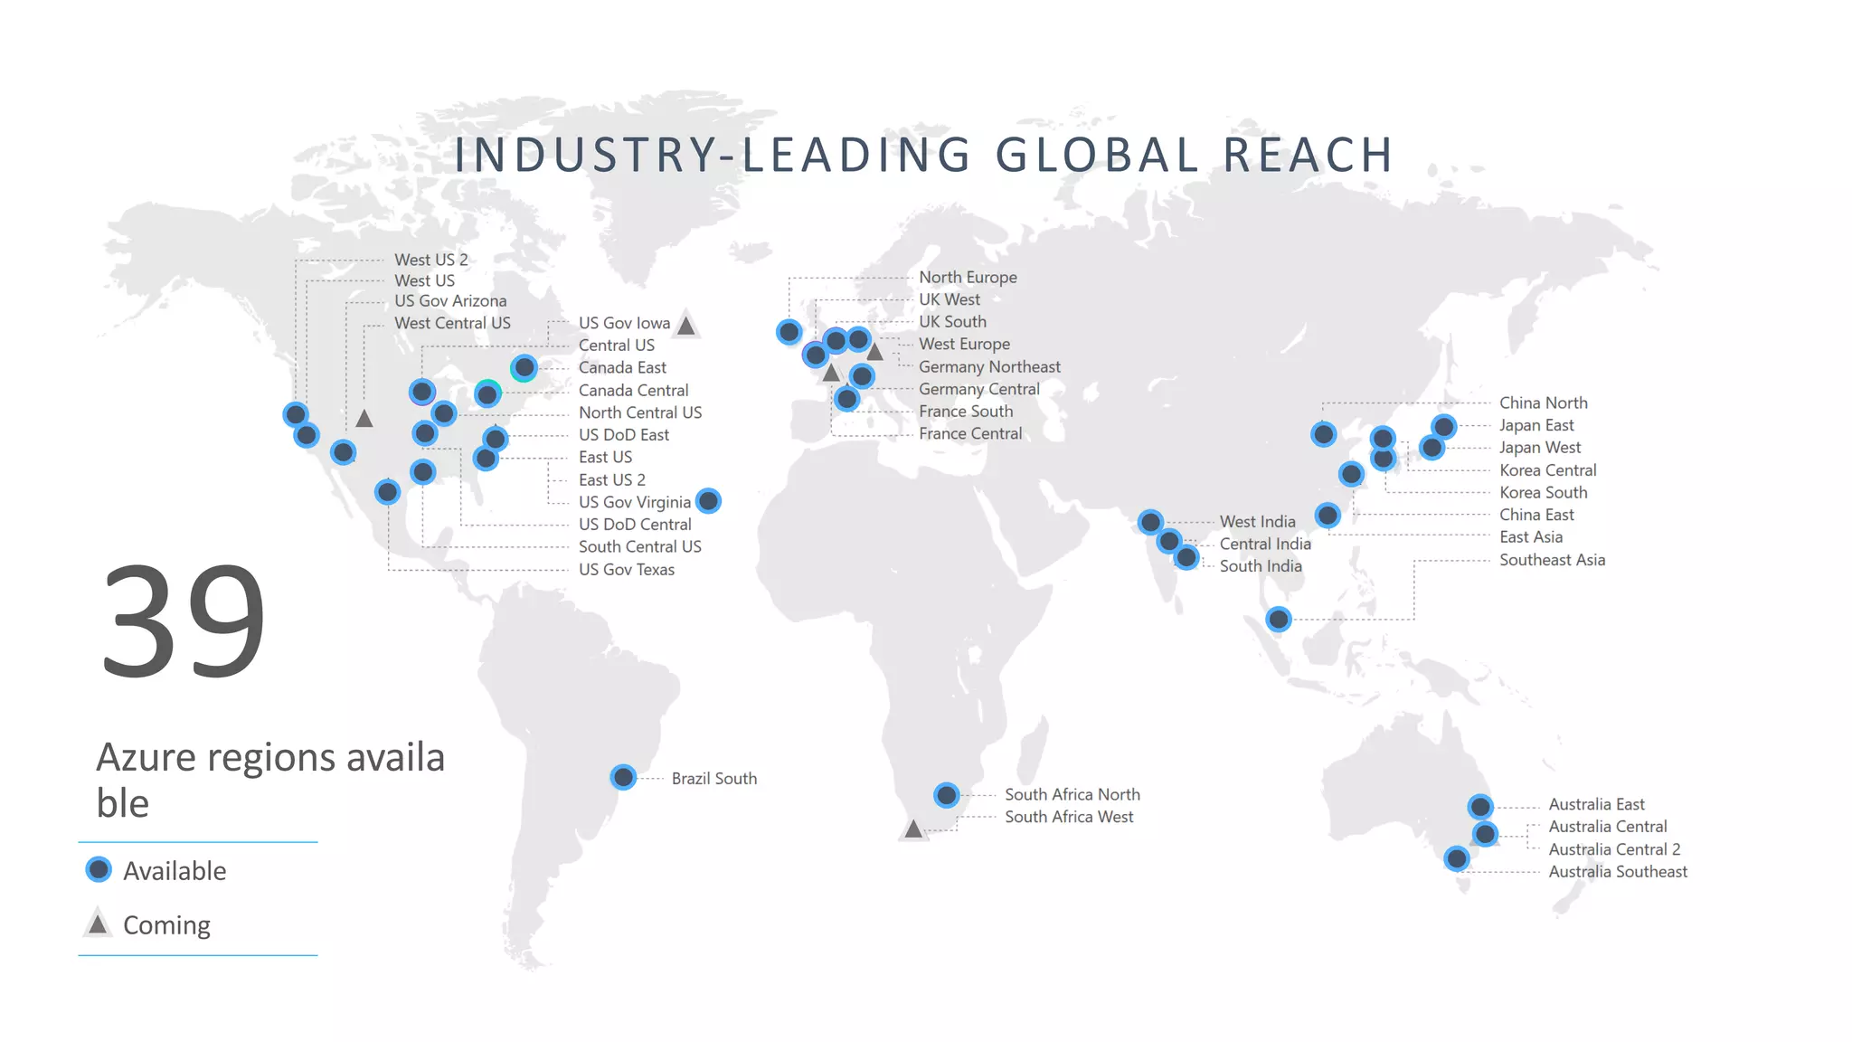This screenshot has width=1852, height=1042.
Task: Click the Central India marker dot
Action: pos(1169,541)
